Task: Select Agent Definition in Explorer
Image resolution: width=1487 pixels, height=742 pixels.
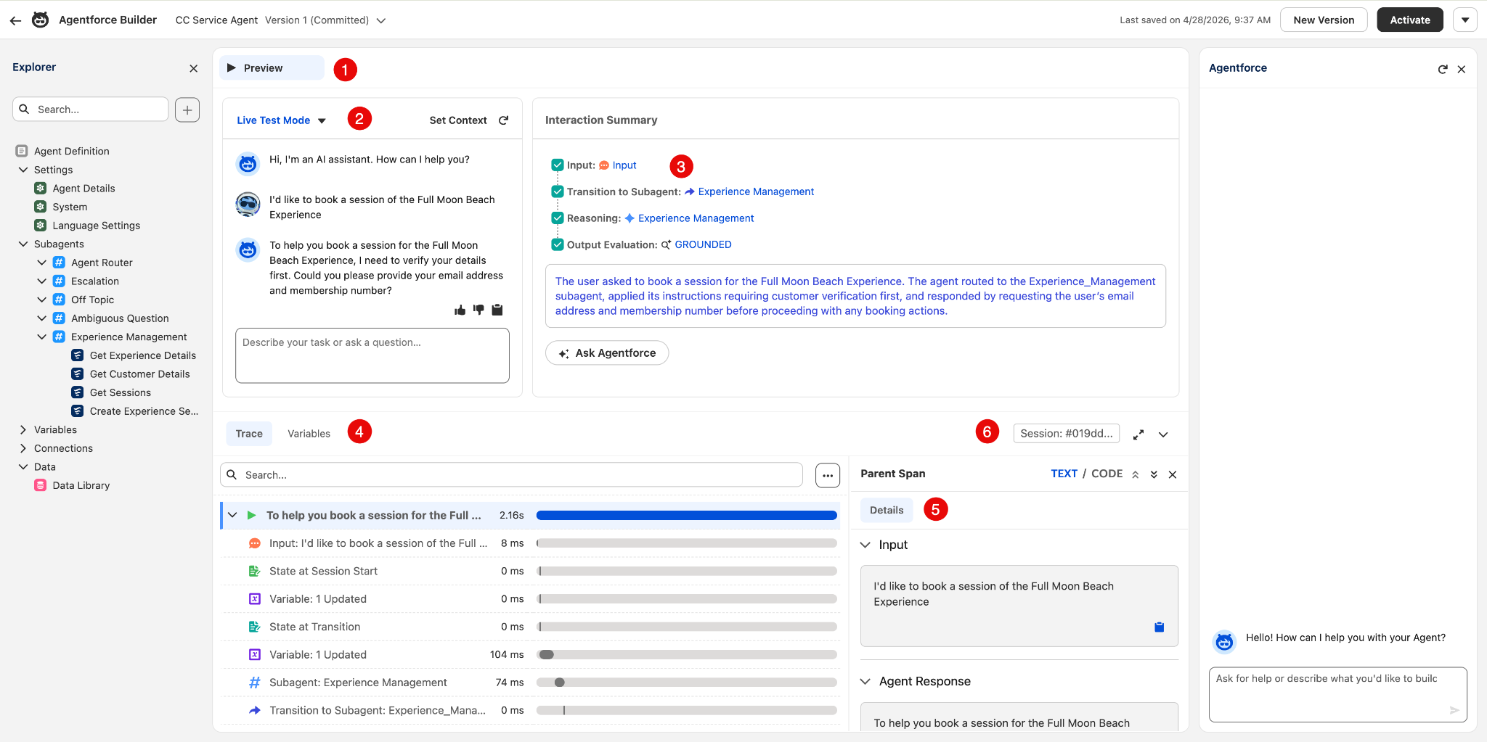Action: [71, 151]
